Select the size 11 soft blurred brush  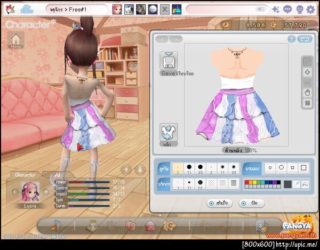point(222,168)
